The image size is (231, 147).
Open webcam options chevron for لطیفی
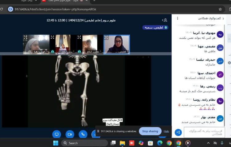127,51
